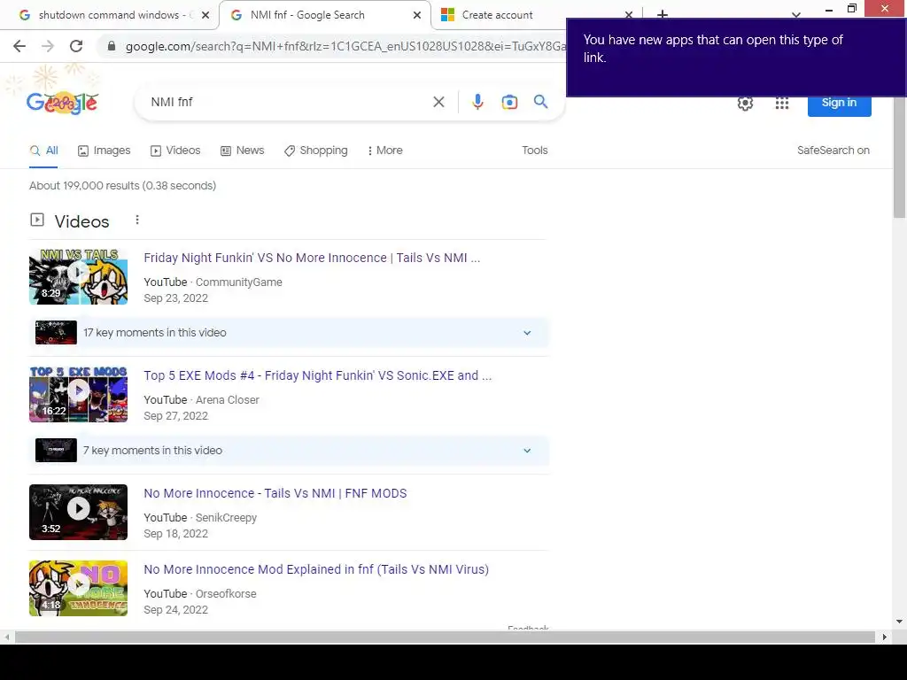Start voice search with the microphone icon

pyautogui.click(x=477, y=103)
